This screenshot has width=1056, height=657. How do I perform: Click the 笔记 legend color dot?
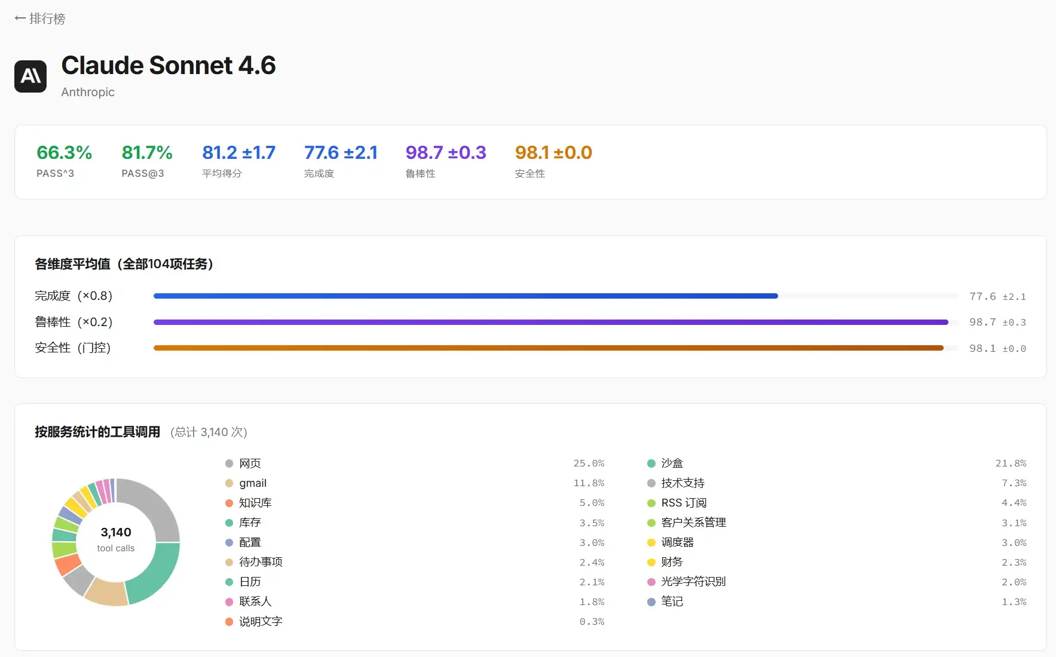(x=651, y=602)
